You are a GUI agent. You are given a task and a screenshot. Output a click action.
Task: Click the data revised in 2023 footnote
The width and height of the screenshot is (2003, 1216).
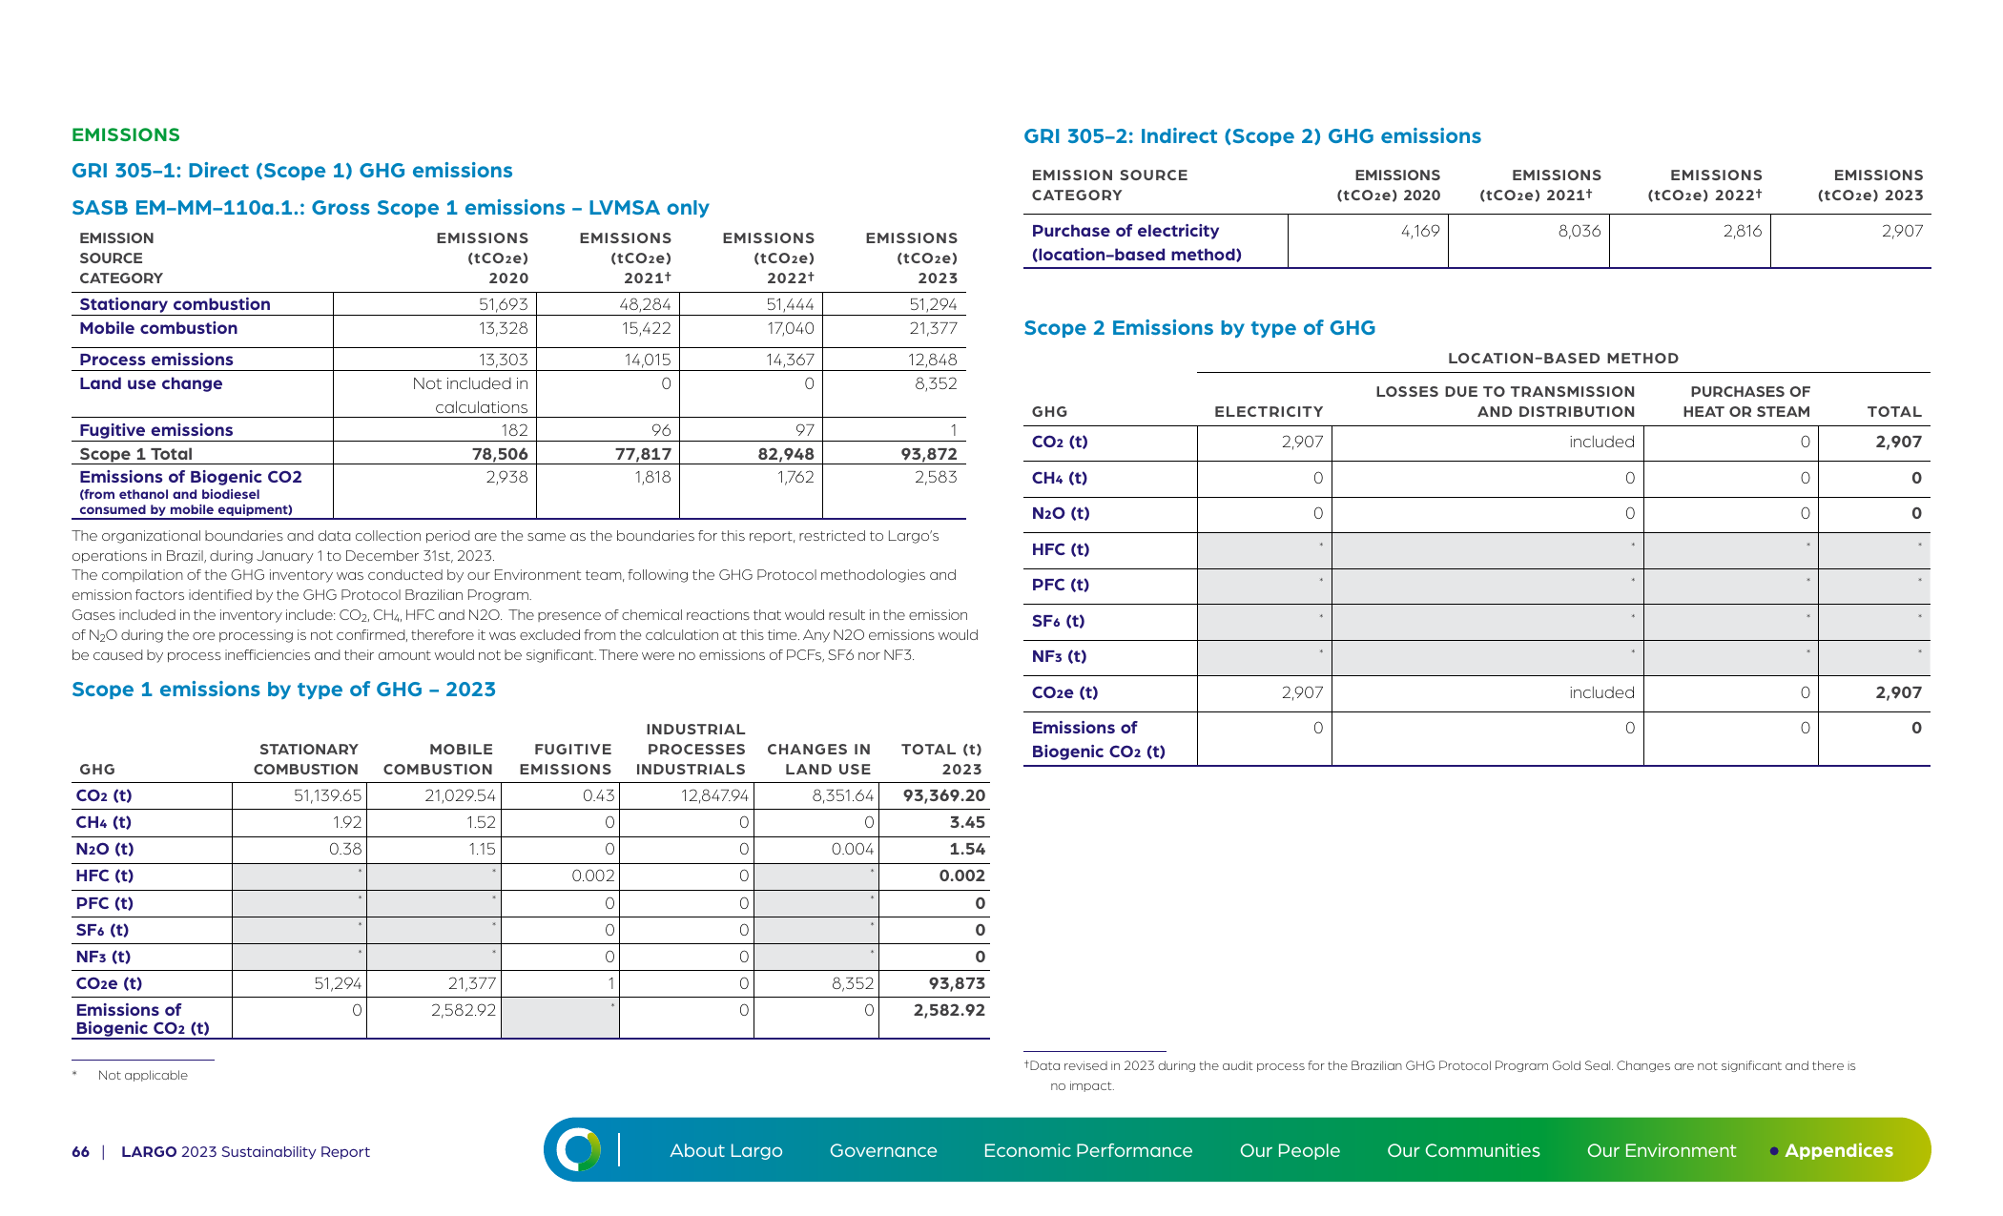click(x=1439, y=1076)
